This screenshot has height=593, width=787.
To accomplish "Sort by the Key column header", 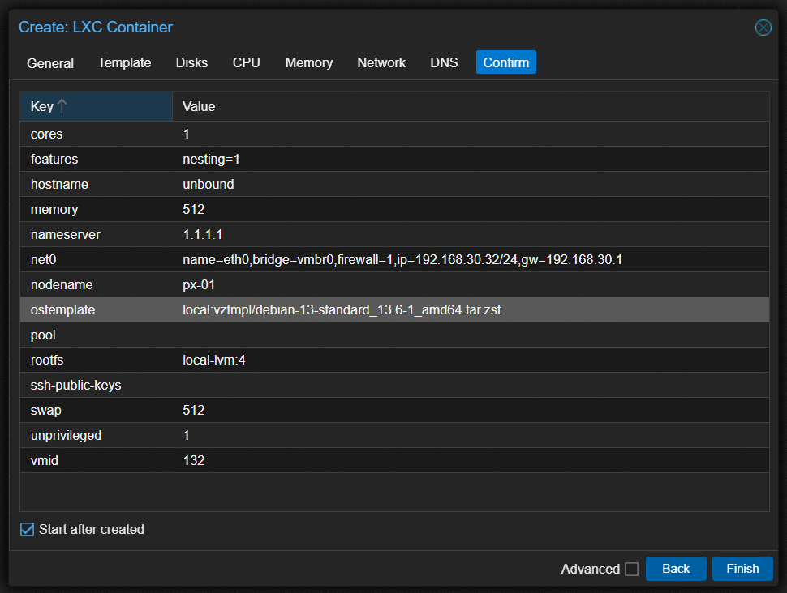I will pos(96,106).
